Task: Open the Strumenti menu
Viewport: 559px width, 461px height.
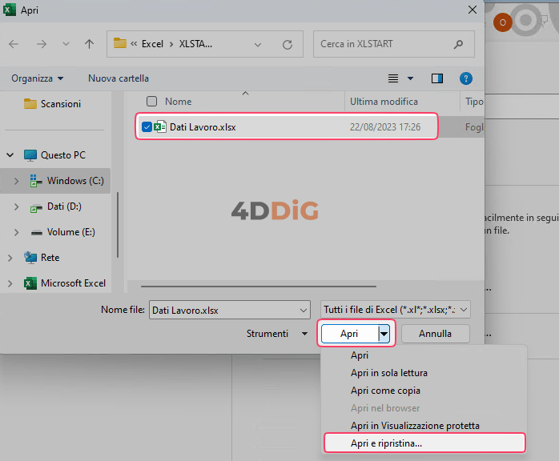Action: (x=277, y=334)
